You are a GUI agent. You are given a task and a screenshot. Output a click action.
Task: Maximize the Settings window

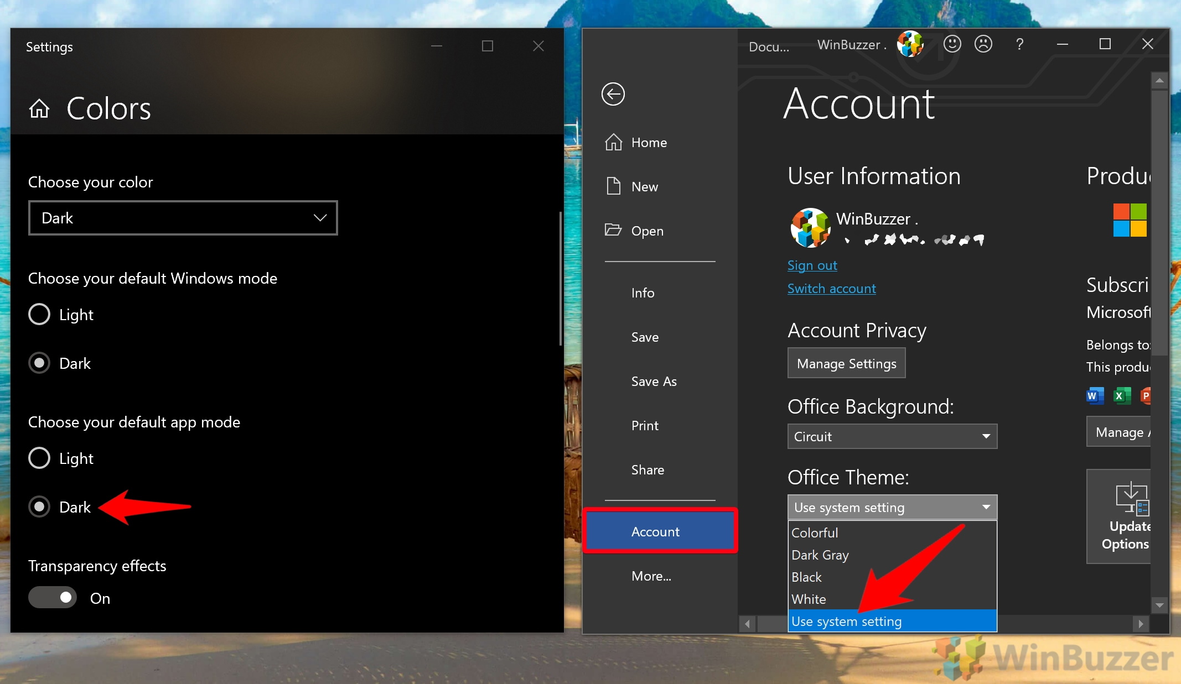[487, 46]
